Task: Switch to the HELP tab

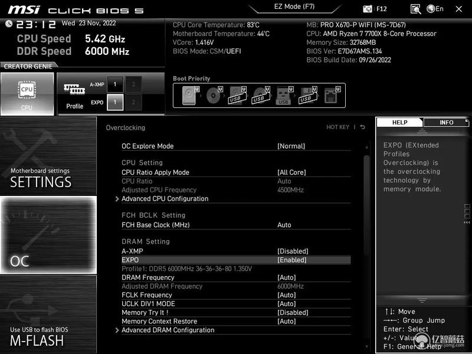Action: tap(400, 122)
